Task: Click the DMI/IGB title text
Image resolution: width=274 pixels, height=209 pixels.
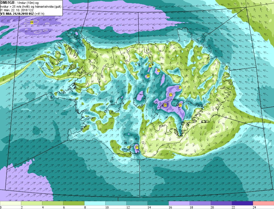Action: [x=7, y=2]
